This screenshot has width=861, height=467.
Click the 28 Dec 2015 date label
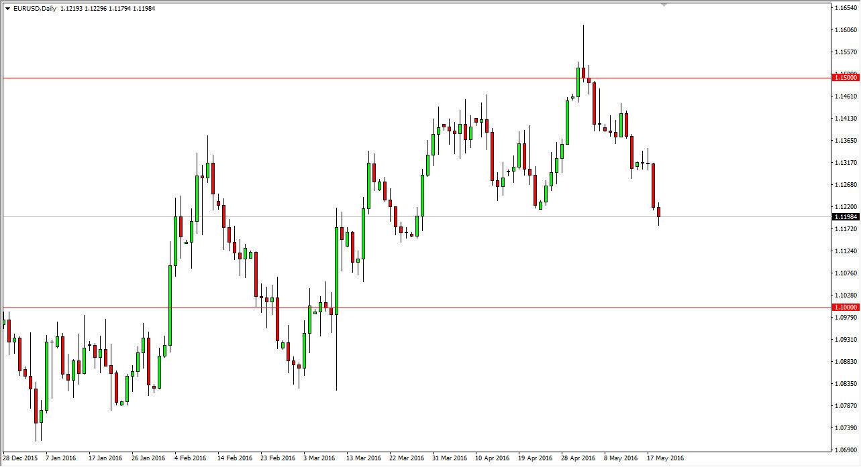(x=19, y=459)
